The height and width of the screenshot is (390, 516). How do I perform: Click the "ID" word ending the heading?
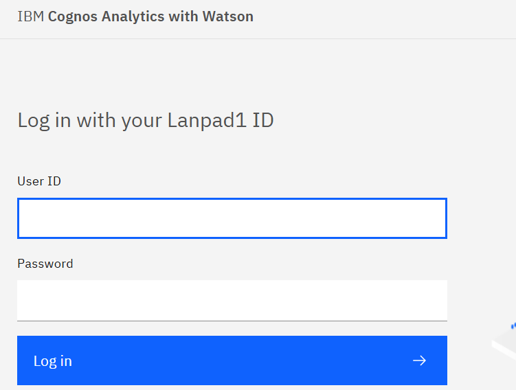point(264,121)
